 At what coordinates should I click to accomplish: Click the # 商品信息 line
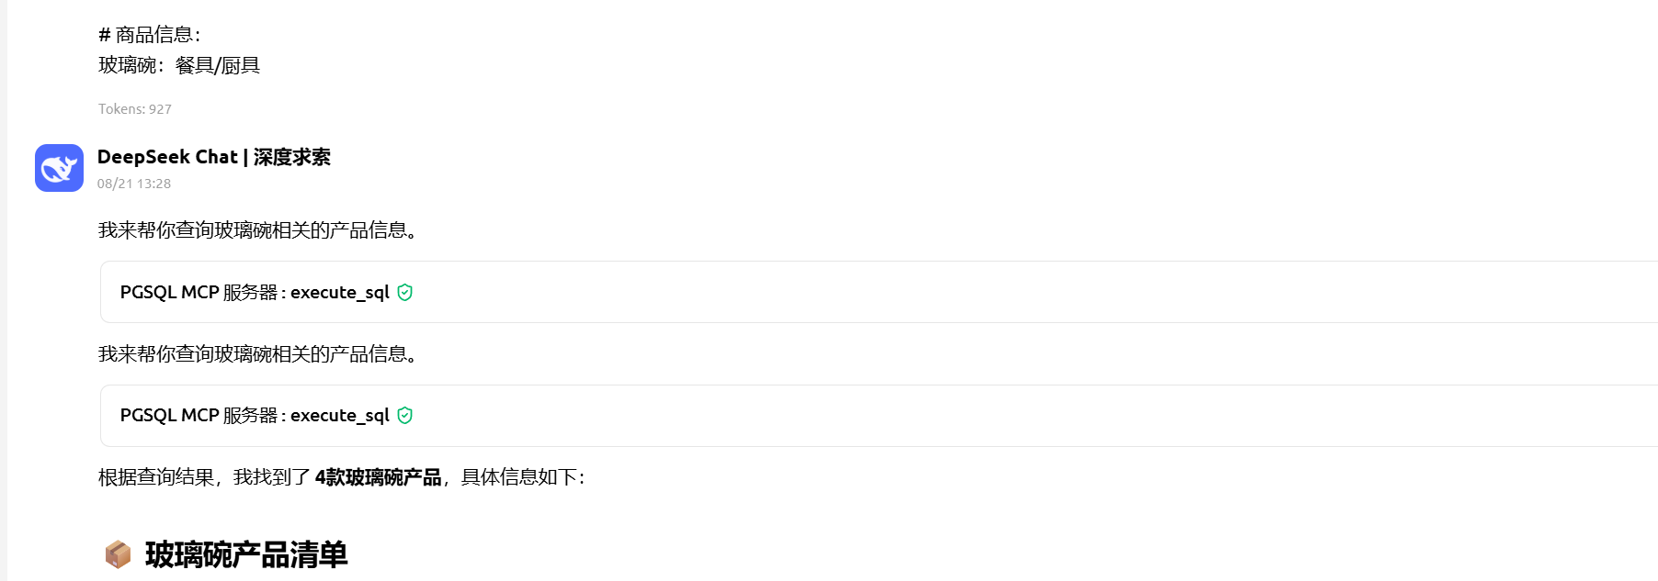click(150, 35)
